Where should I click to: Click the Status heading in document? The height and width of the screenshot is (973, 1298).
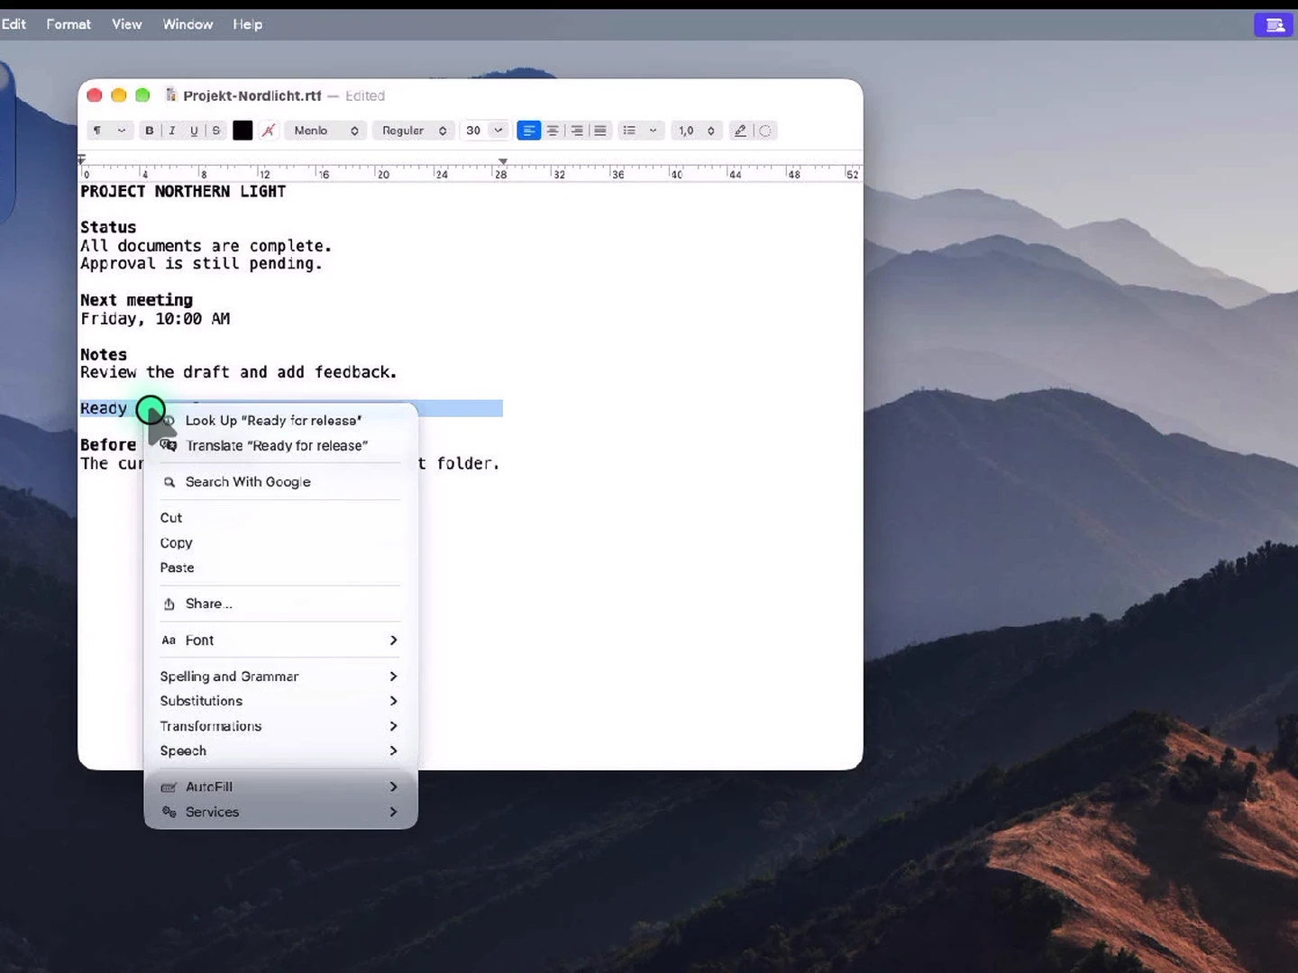click(108, 228)
